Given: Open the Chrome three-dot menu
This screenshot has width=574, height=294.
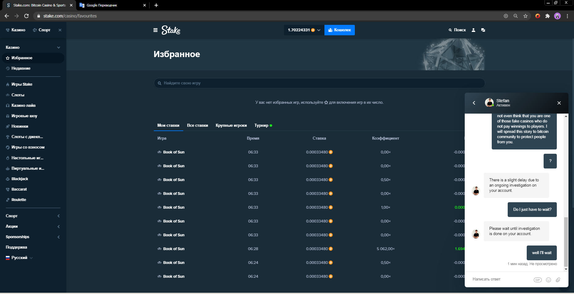Looking at the screenshot, I should [x=567, y=16].
